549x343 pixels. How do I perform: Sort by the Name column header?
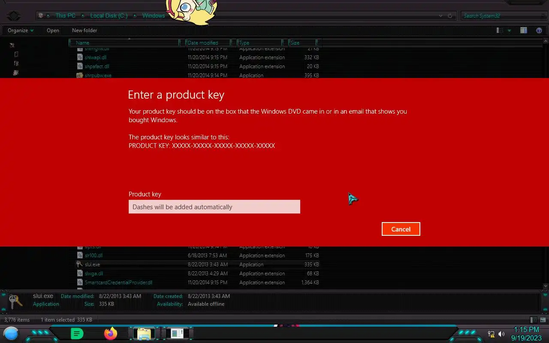124,43
